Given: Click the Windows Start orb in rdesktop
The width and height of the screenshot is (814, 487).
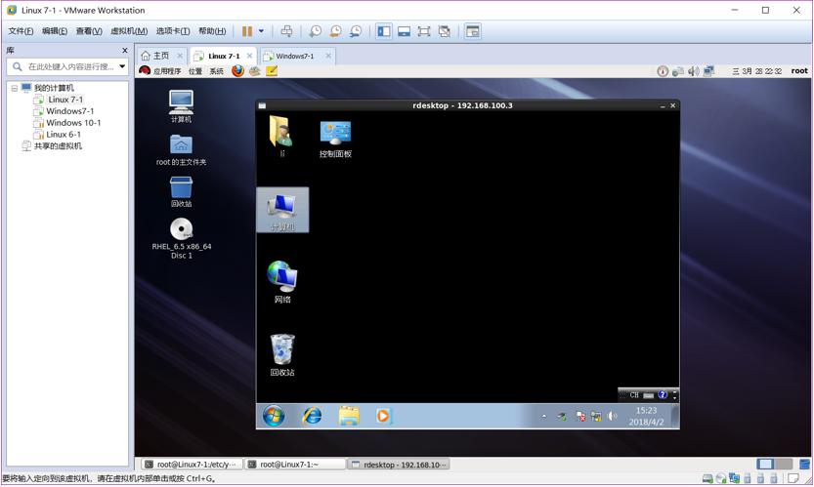Looking at the screenshot, I should coord(274,416).
